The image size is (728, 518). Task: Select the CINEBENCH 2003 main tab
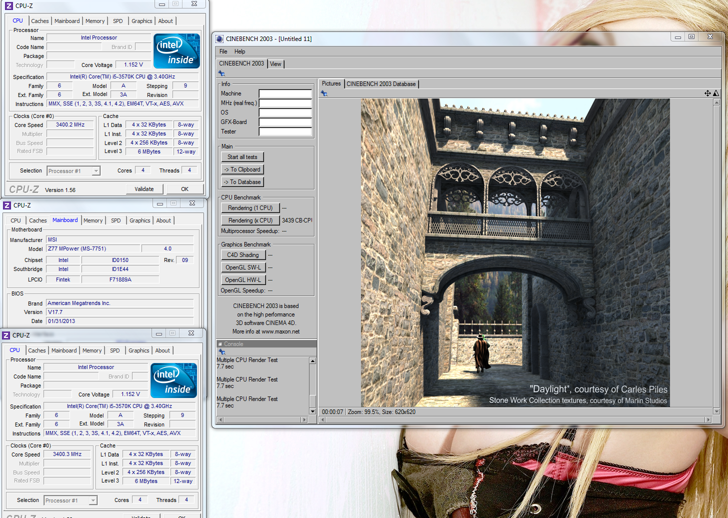click(241, 63)
